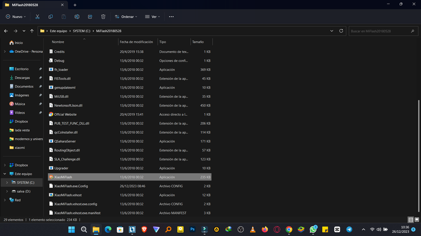421x236 pixels.
Task: Select the XiaoMiFlash application file
Action: tap(130, 177)
